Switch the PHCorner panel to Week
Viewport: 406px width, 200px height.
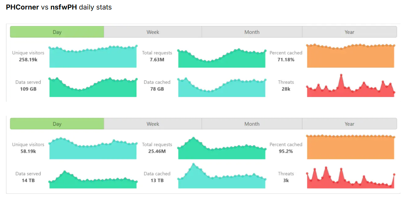tap(153, 32)
